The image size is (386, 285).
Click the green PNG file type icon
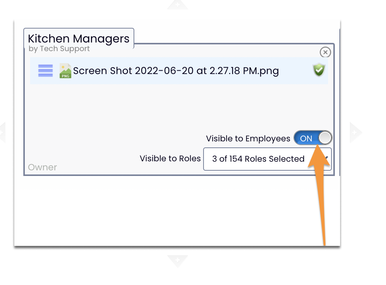click(x=65, y=71)
